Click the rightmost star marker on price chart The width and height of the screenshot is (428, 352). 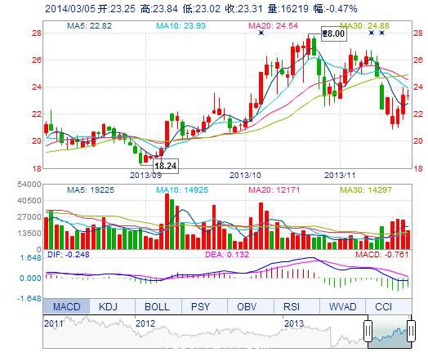point(382,33)
